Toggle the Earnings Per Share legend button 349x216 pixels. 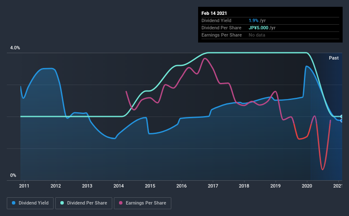(143, 203)
